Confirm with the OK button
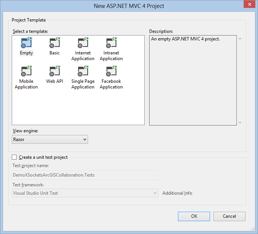This screenshot has width=258, height=234. coord(194,216)
